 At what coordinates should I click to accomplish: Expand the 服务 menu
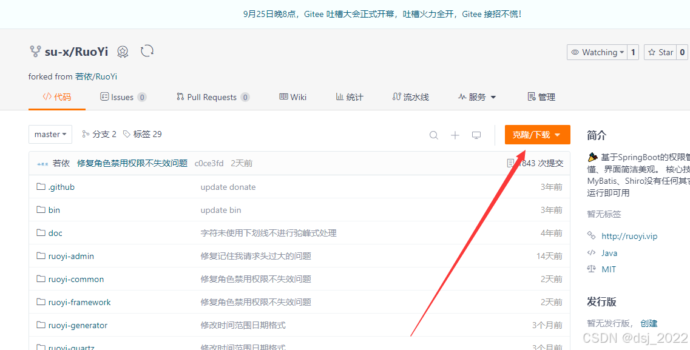coord(477,96)
